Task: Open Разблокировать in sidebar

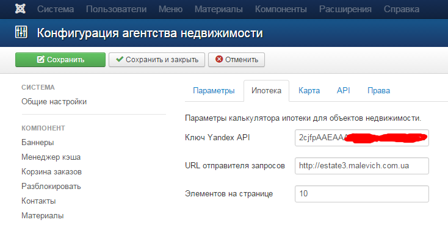Action: point(51,187)
